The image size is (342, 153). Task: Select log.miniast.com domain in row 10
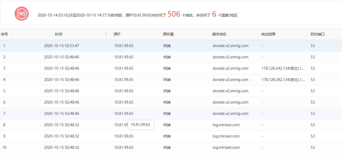226,147
